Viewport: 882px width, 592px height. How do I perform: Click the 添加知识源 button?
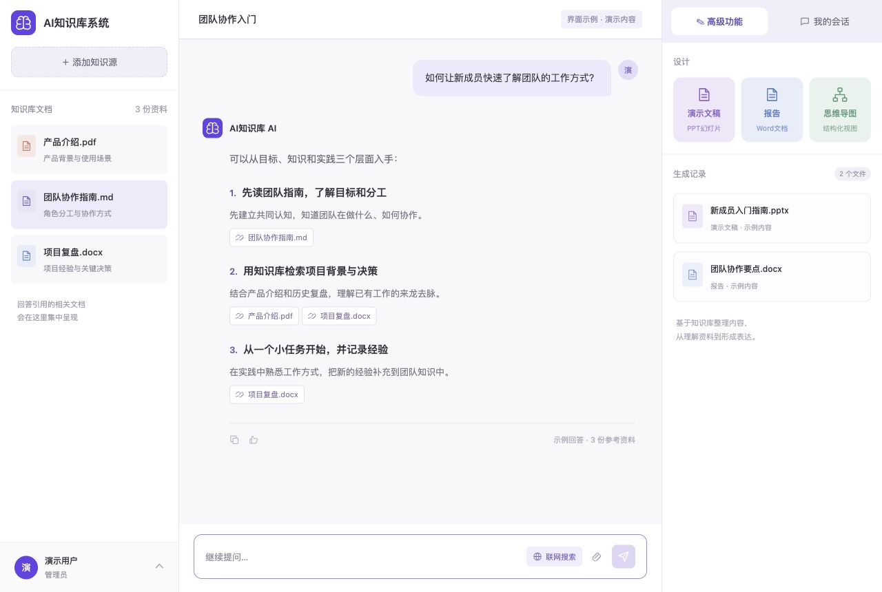[x=89, y=62]
